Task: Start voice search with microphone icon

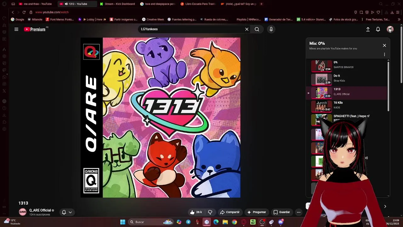Action: [x=271, y=29]
